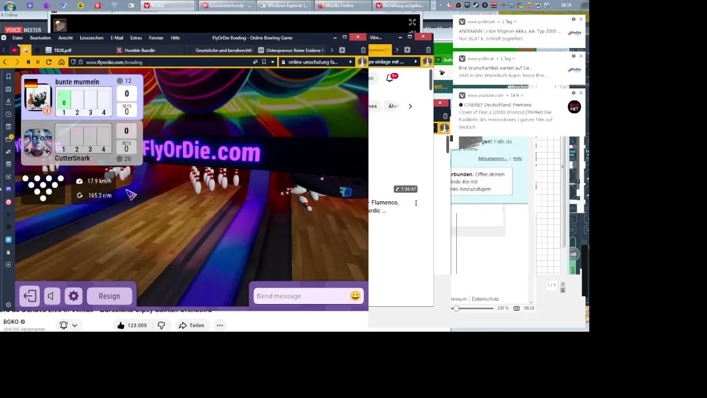The width and height of the screenshot is (707, 398).
Task: Open the BGKO channel link
Action: click(10, 321)
